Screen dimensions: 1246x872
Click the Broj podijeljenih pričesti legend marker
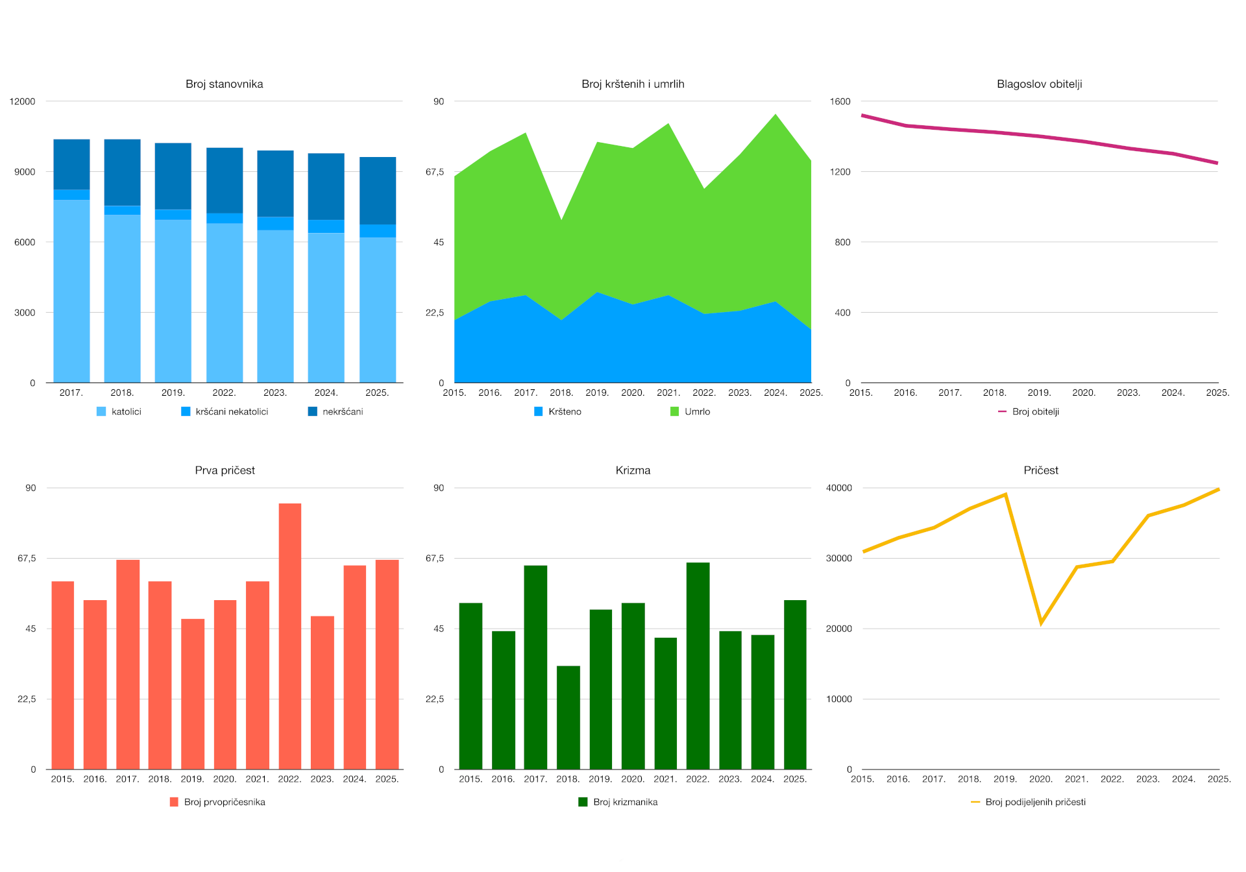point(975,802)
